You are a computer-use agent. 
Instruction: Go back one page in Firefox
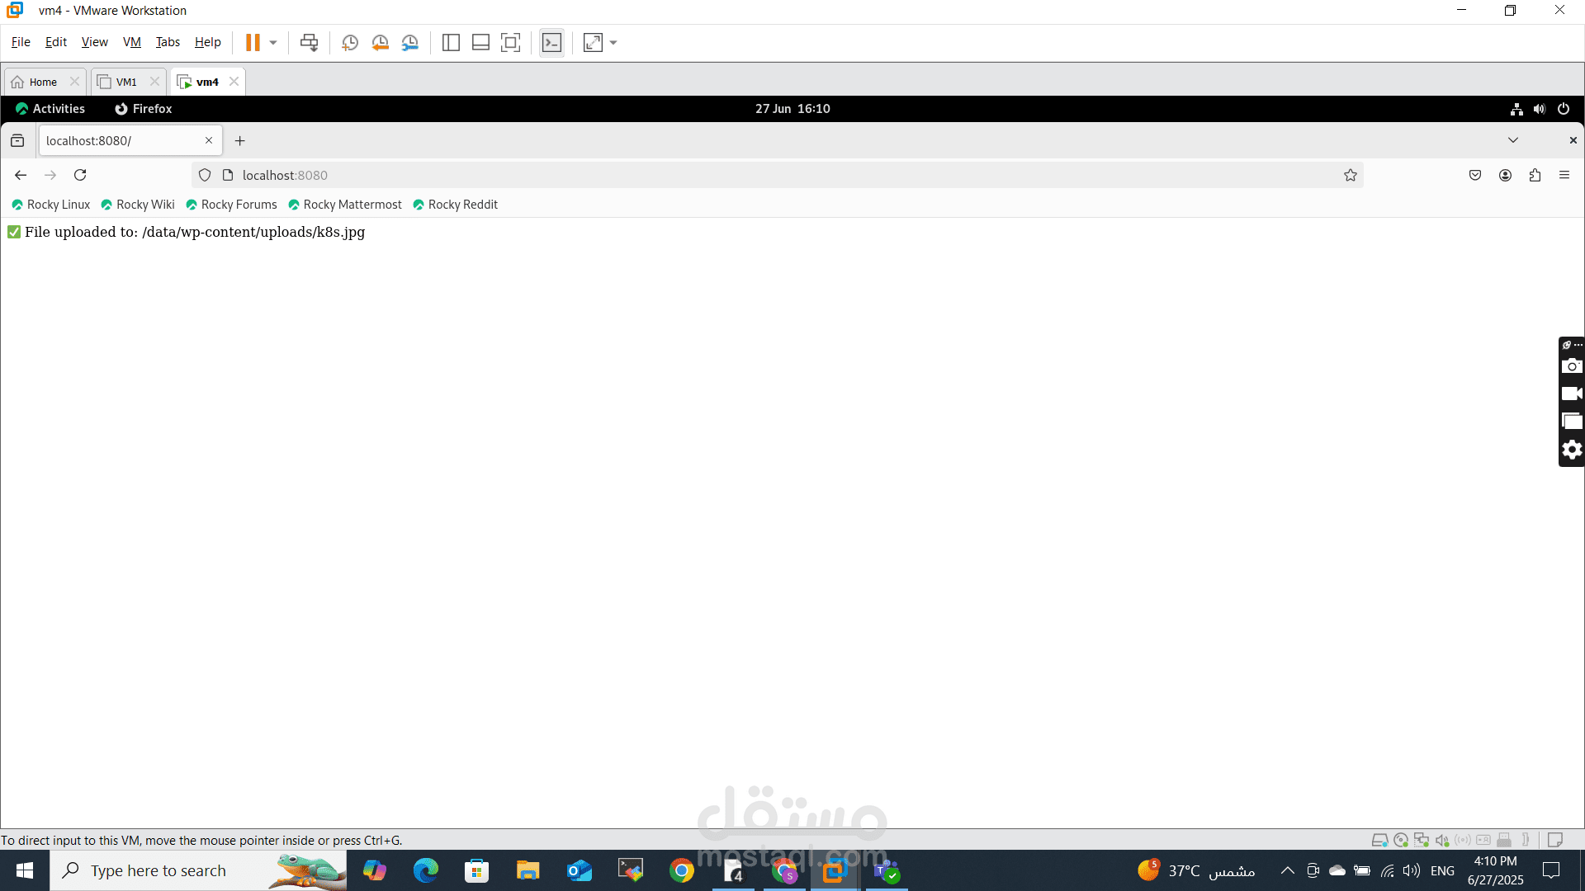[x=21, y=175]
